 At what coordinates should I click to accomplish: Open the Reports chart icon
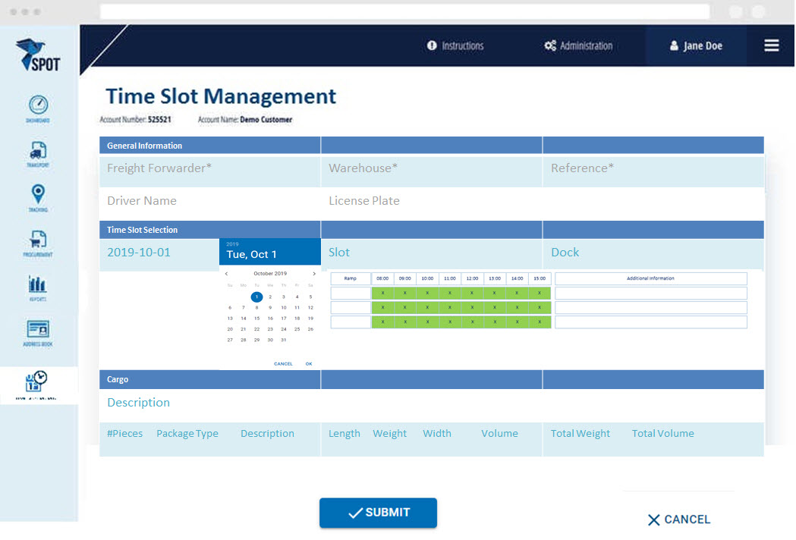tap(38, 284)
